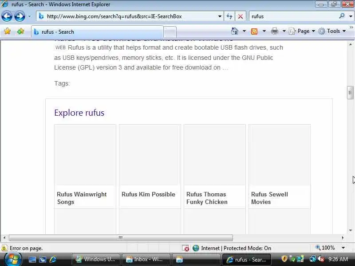Screen dimensions: 355x266
Task: Click the pop-up blocker status icon
Action: click(185, 248)
